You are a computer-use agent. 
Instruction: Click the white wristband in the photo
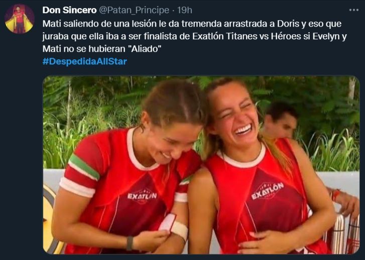coord(180,230)
